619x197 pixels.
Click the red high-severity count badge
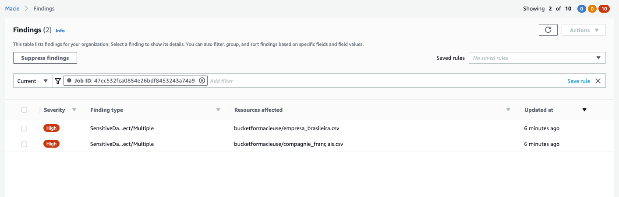click(x=604, y=9)
